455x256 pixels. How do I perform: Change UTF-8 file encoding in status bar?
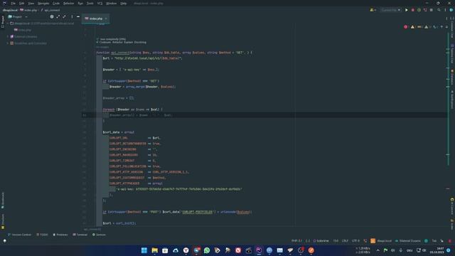click(x=355, y=241)
